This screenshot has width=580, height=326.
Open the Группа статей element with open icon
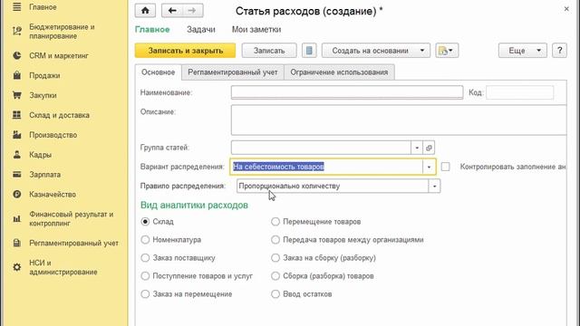coord(429,148)
